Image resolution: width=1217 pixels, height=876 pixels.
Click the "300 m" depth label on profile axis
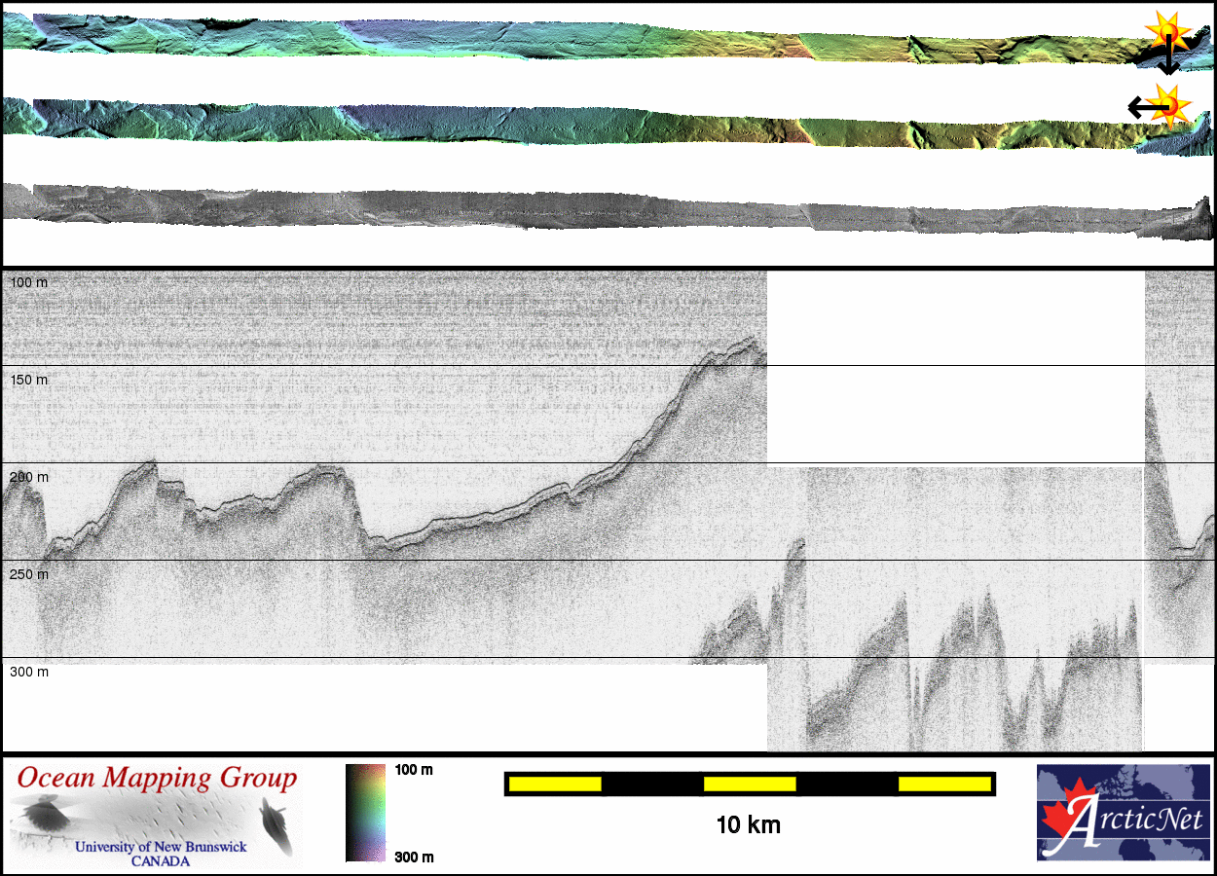(x=28, y=672)
